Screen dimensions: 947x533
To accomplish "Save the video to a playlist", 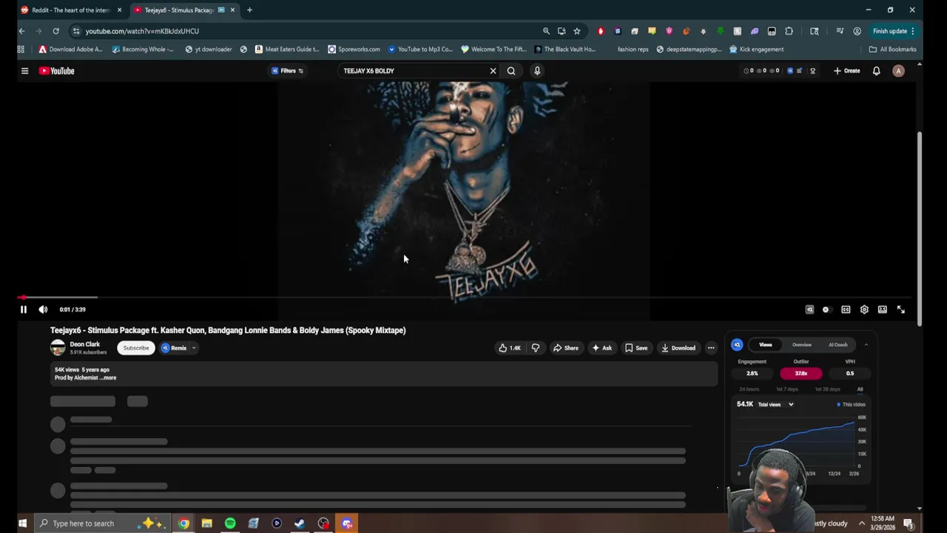I will [x=636, y=348].
